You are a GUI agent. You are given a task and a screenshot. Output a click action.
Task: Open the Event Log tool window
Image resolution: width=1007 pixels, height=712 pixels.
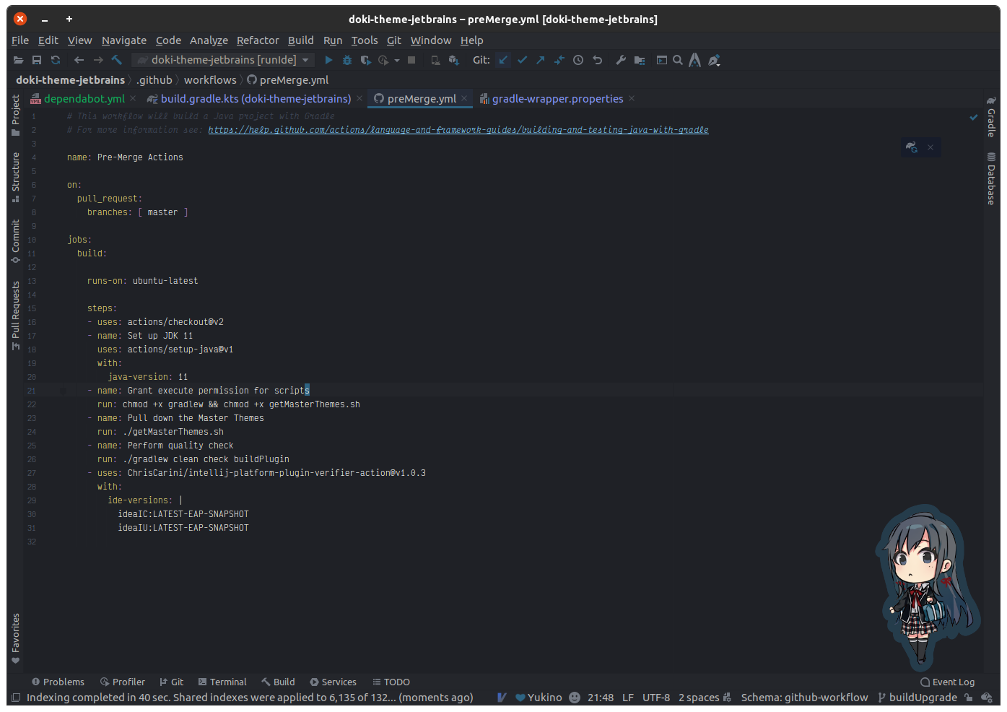(x=948, y=682)
